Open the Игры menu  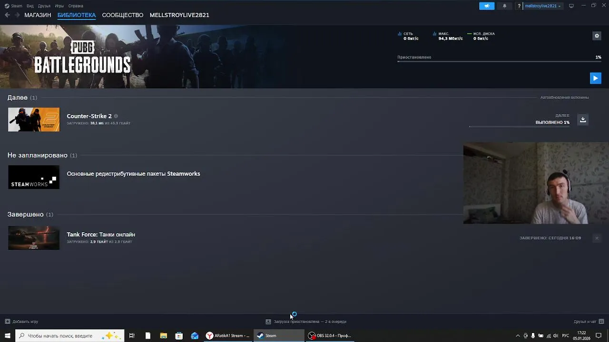tap(59, 6)
